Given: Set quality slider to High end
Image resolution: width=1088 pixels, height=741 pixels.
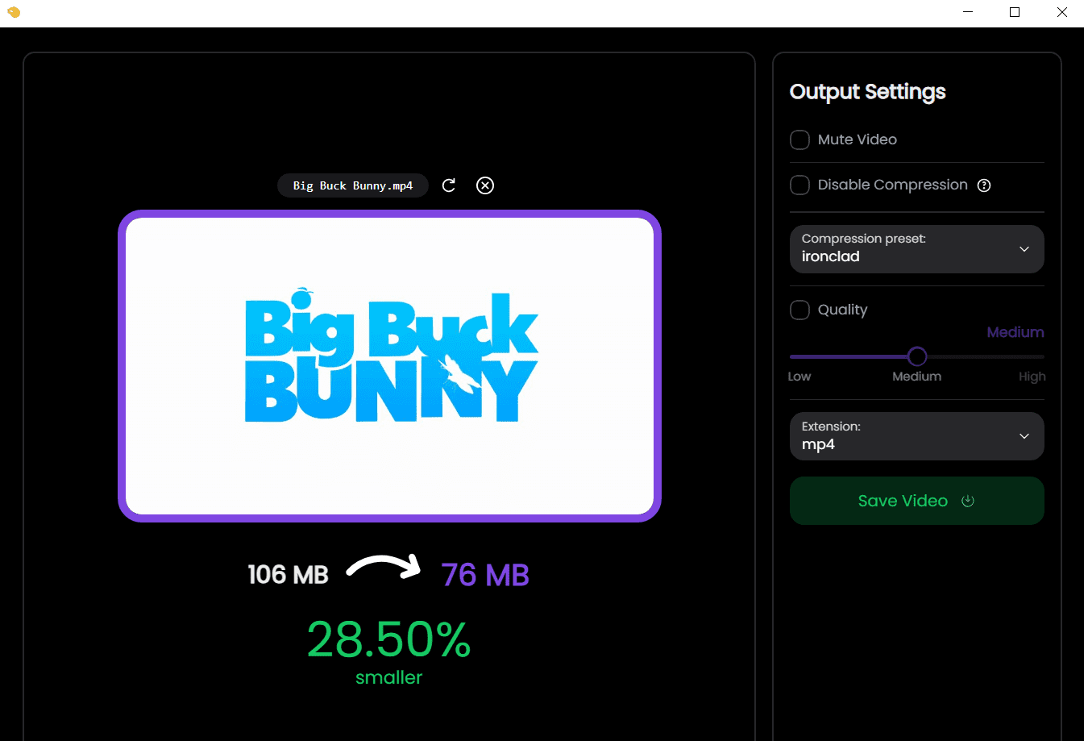Looking at the screenshot, I should 1042,356.
